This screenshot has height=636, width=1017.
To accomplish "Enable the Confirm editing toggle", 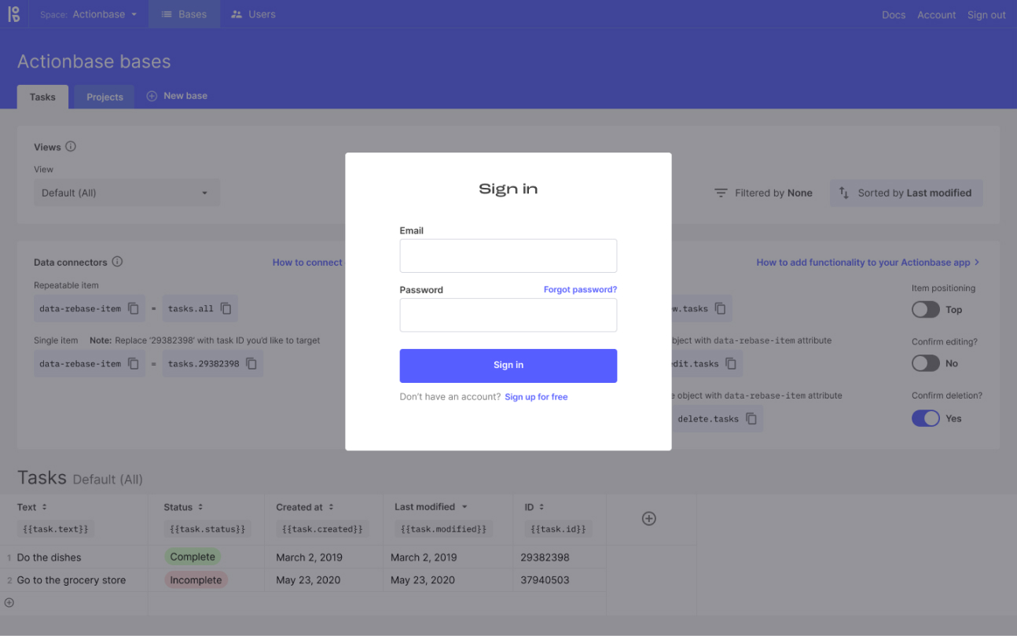I will click(925, 363).
